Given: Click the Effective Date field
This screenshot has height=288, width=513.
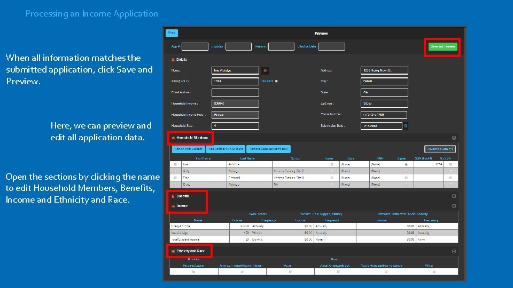Looking at the screenshot, I should click(x=332, y=47).
